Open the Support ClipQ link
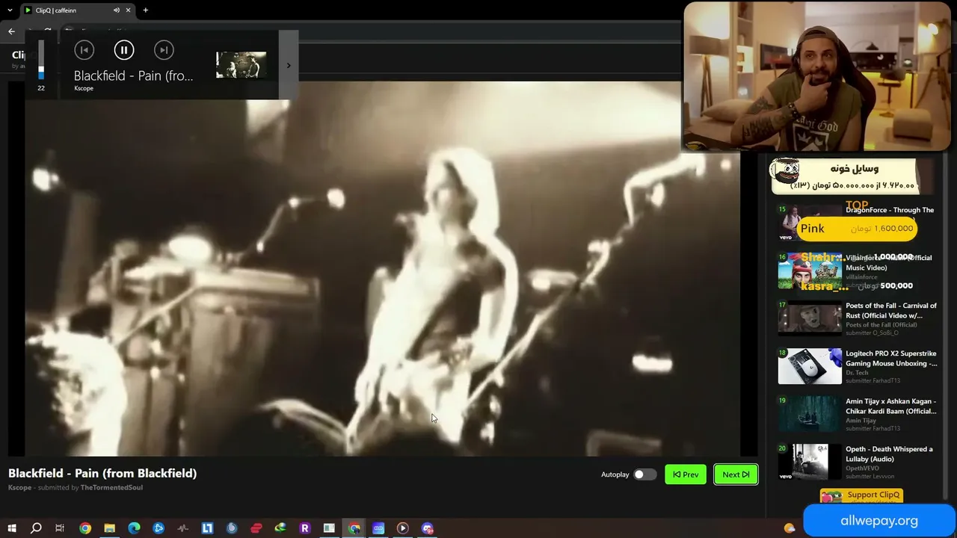The image size is (957, 538). pos(861,495)
